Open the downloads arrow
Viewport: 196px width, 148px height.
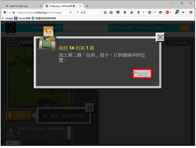pyautogui.click(x=125, y=12)
